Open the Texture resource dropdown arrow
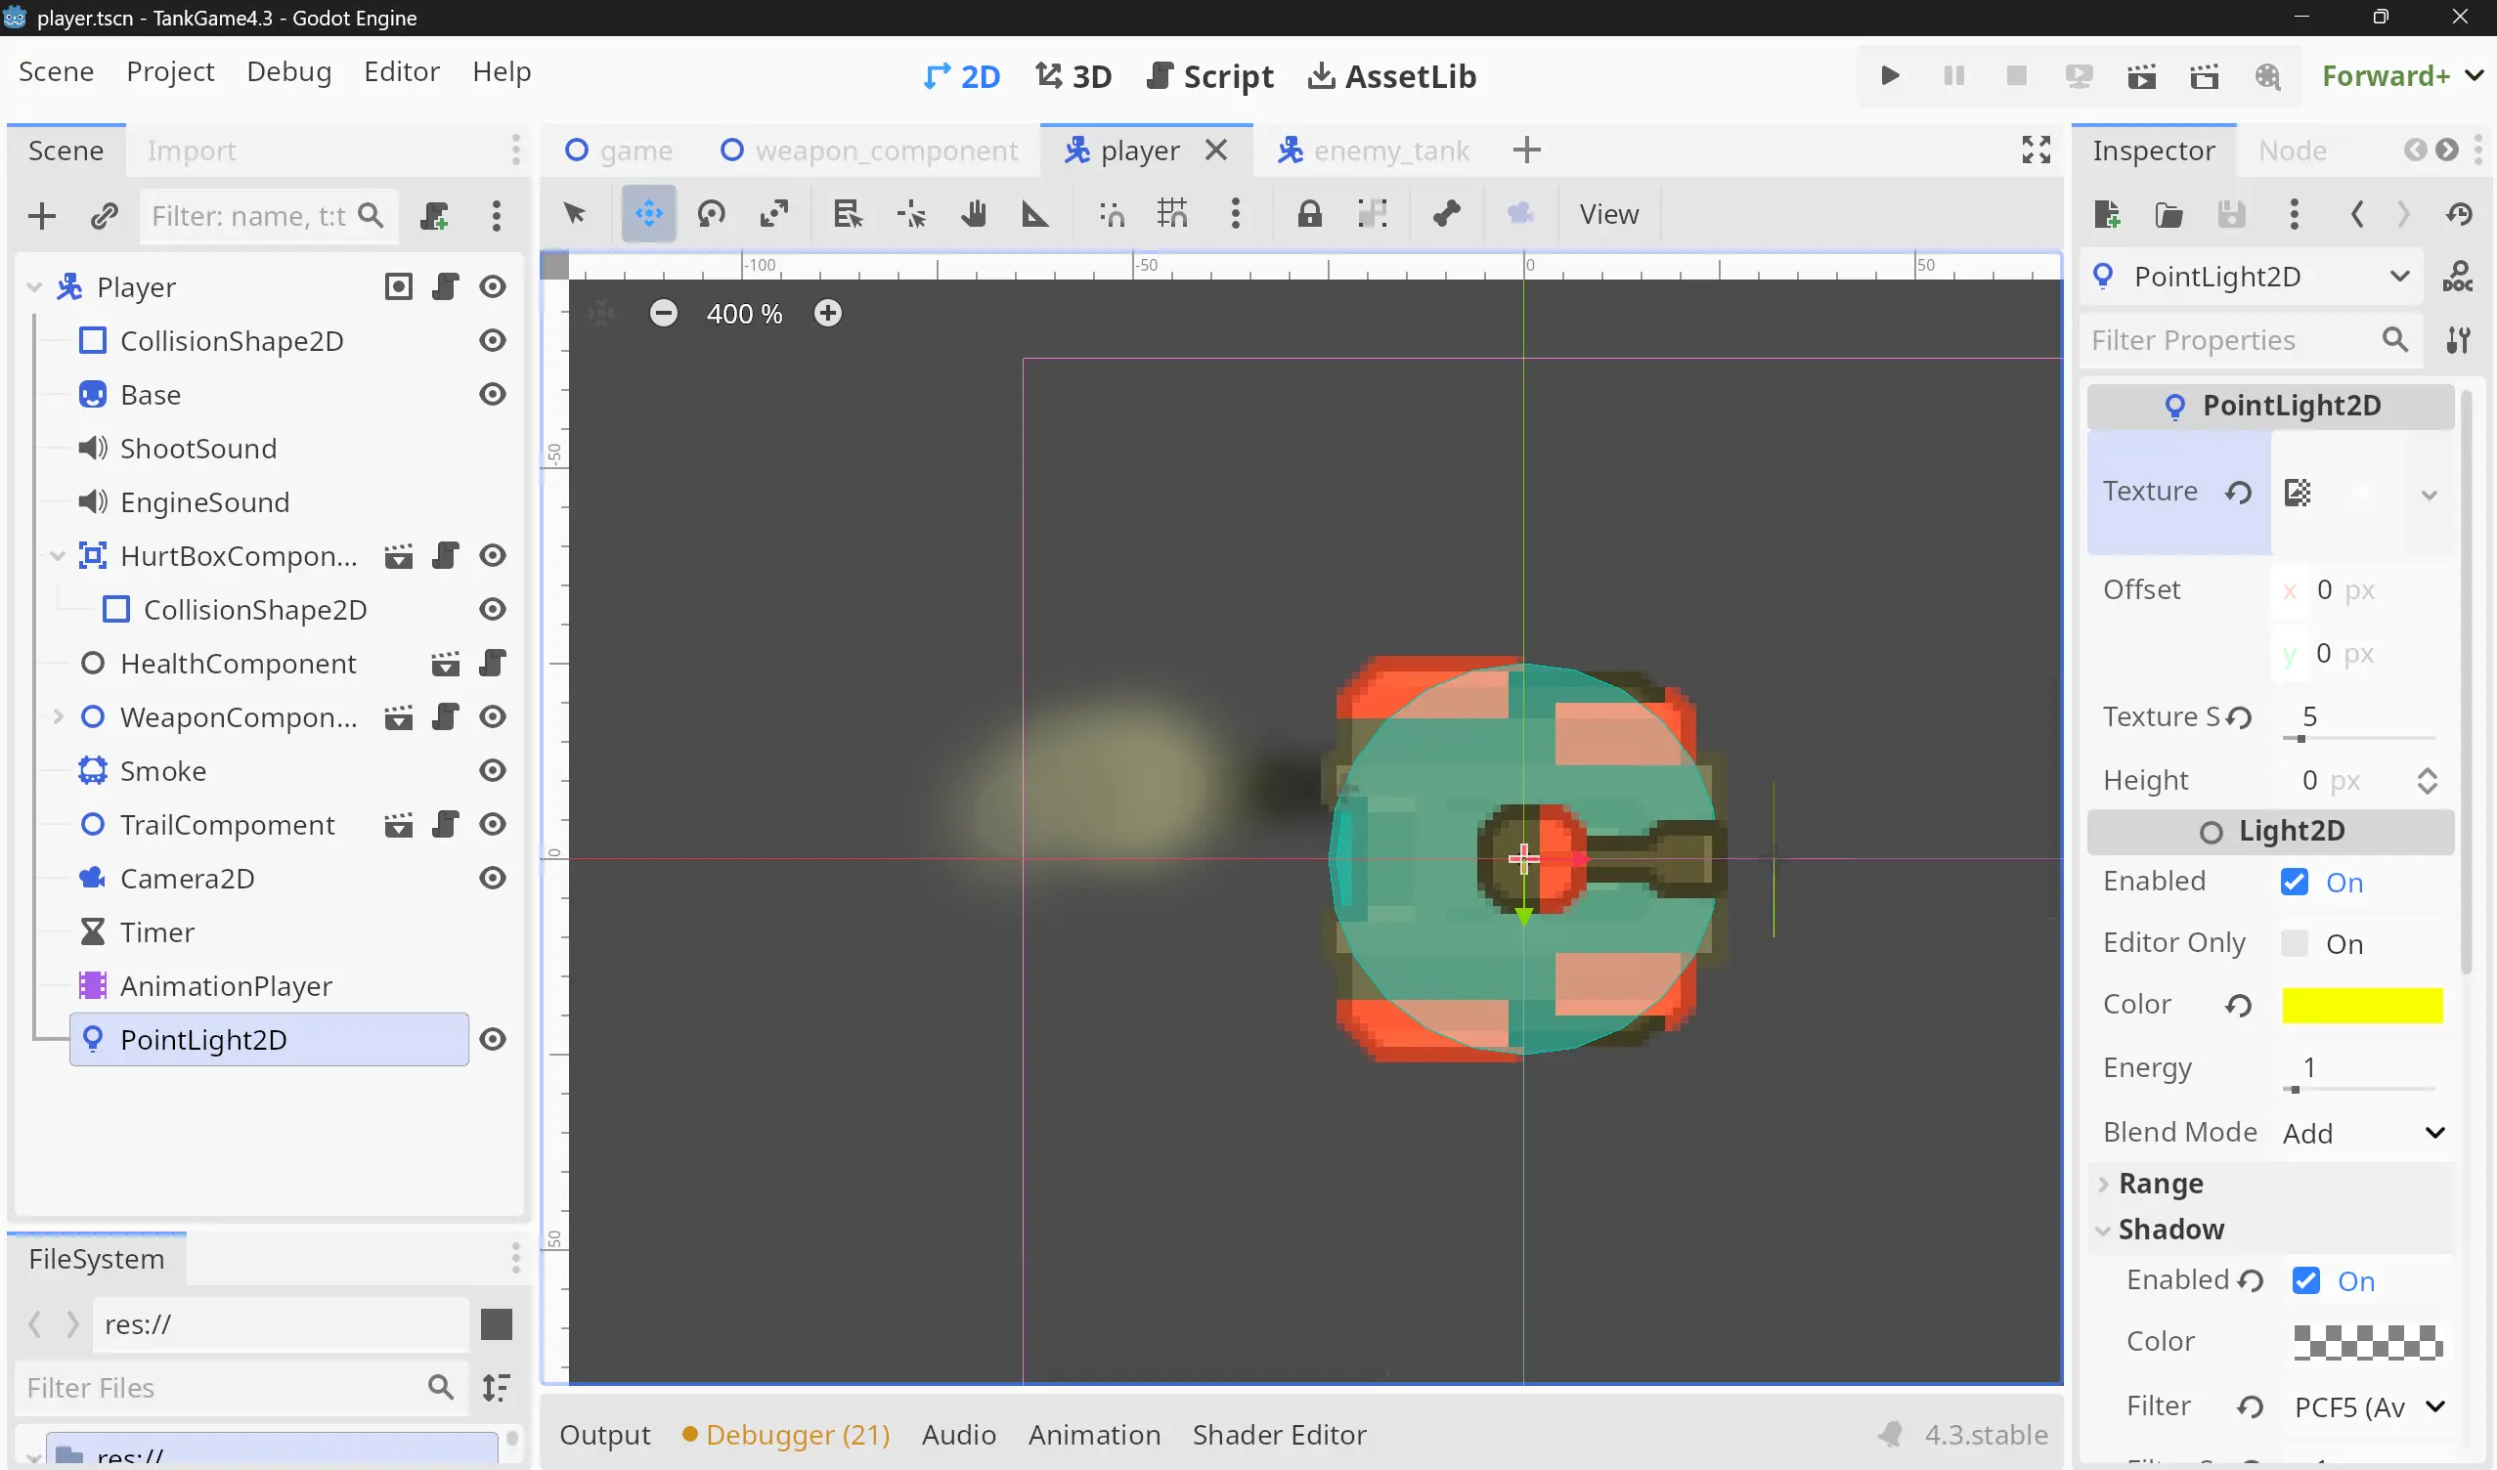This screenshot has width=2497, height=1470. click(x=2429, y=494)
